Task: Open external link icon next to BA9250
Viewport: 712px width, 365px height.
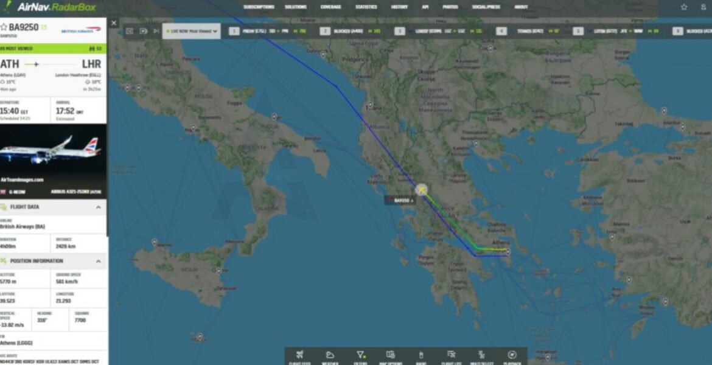Action: tap(44, 27)
